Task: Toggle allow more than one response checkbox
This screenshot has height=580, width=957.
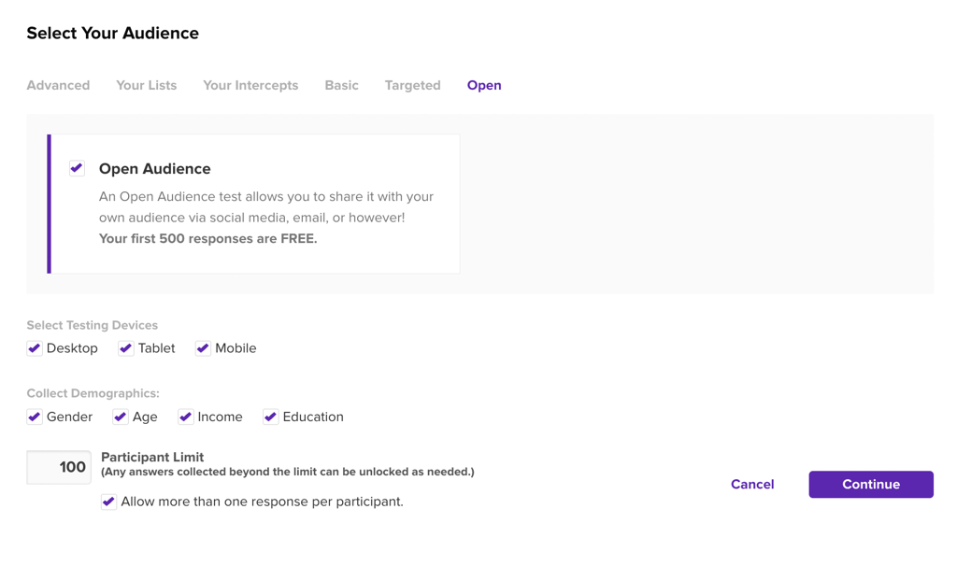Action: point(109,502)
